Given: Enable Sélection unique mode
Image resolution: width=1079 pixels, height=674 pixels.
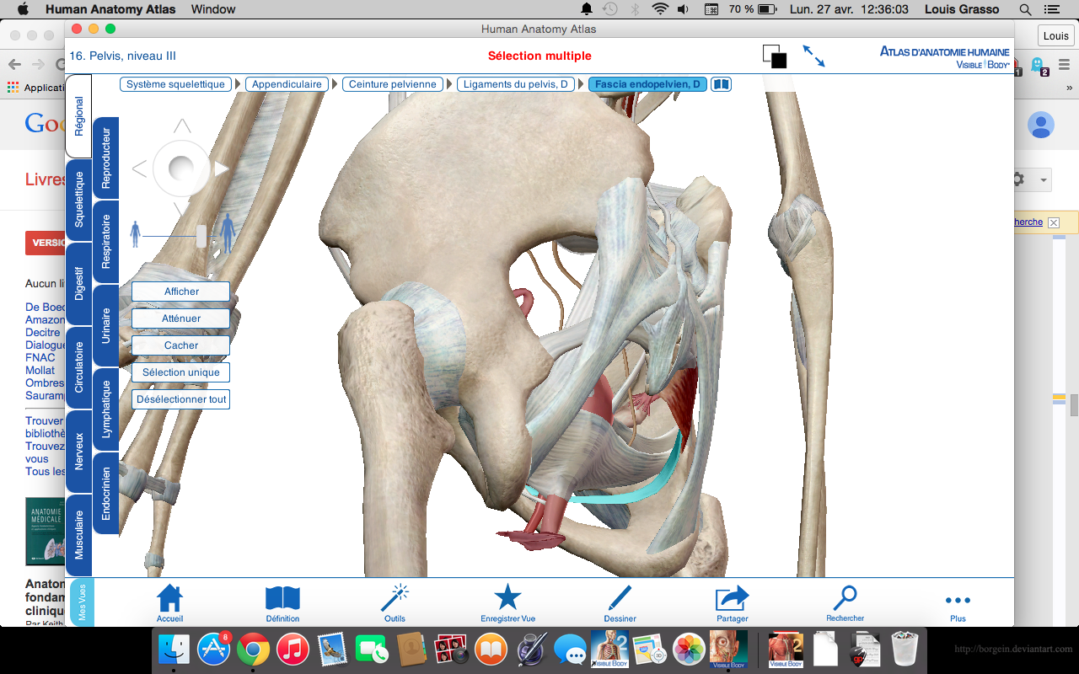Looking at the screenshot, I should click(x=180, y=372).
